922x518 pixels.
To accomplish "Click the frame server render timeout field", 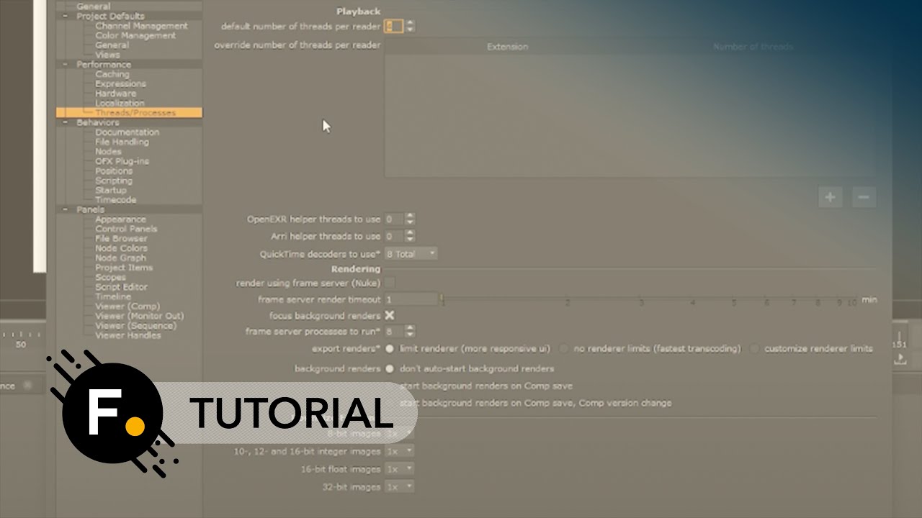I will 411,299.
